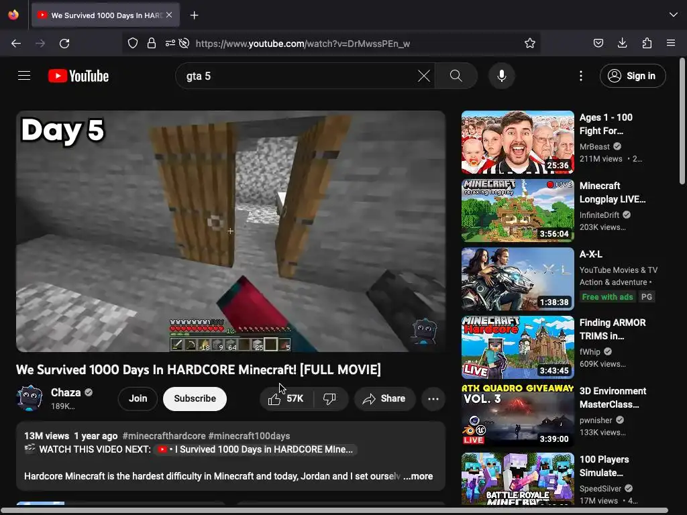Open I Survived 1000 Days linked video
This screenshot has height=515, width=687.
pos(256,449)
